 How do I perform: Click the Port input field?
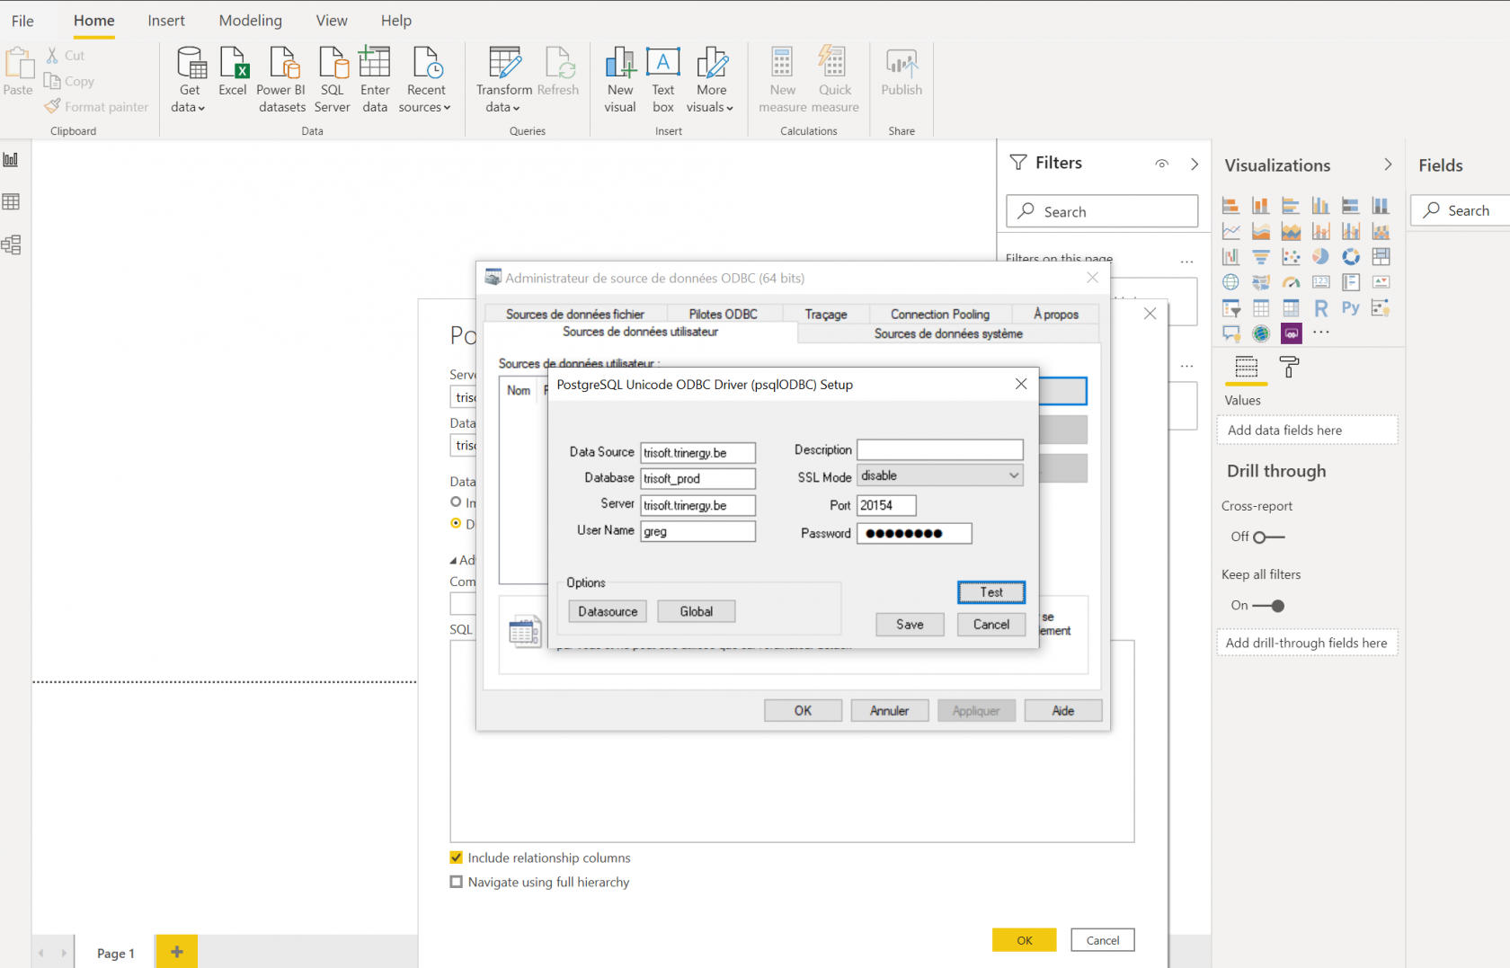click(x=885, y=505)
